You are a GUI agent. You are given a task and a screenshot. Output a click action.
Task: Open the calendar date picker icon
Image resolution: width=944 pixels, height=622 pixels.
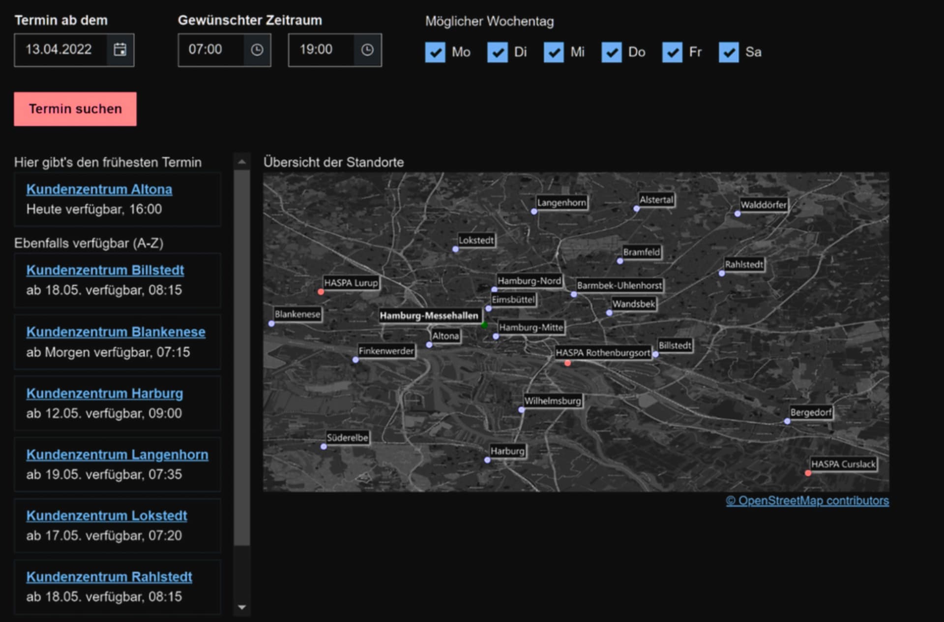coord(120,50)
